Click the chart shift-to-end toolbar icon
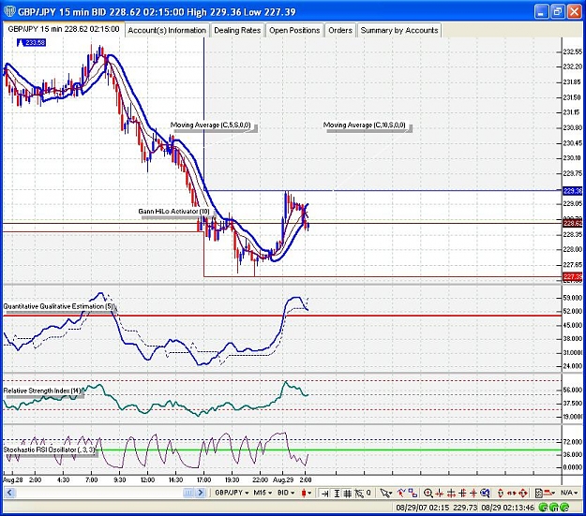 pos(324,494)
